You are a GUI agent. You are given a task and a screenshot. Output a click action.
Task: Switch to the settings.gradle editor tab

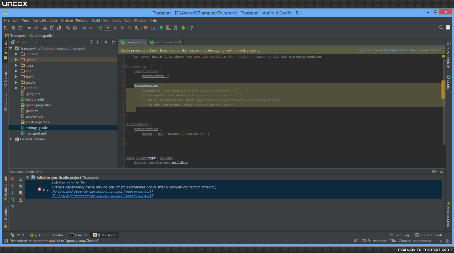[x=166, y=42]
